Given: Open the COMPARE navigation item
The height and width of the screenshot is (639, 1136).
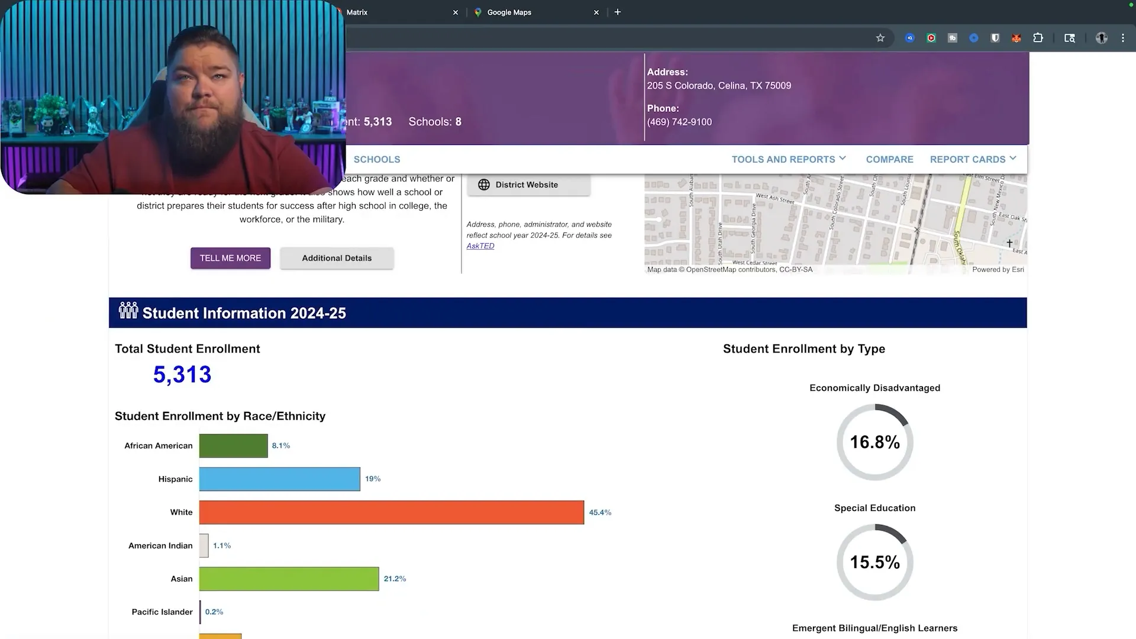Looking at the screenshot, I should pyautogui.click(x=890, y=159).
